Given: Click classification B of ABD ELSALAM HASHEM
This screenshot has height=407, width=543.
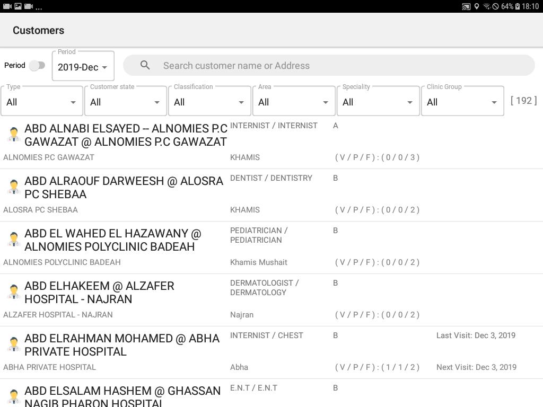Looking at the screenshot, I should pyautogui.click(x=335, y=388).
